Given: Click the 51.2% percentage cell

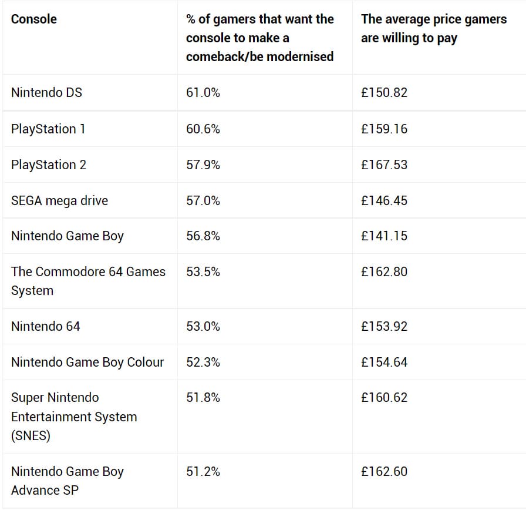Looking at the screenshot, I should 203,471.
